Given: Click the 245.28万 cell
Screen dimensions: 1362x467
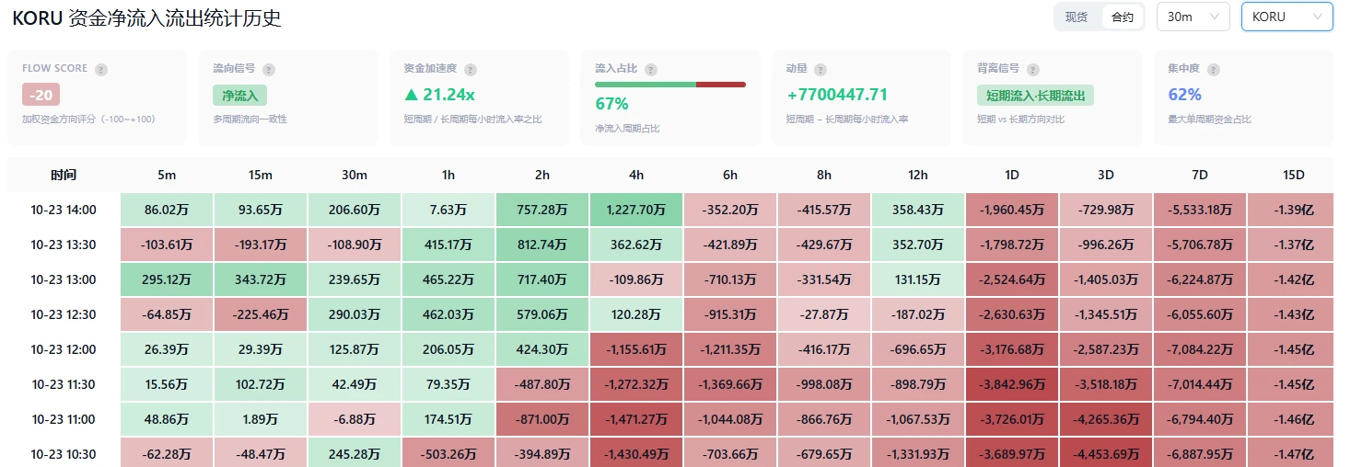Looking at the screenshot, I should (355, 453).
